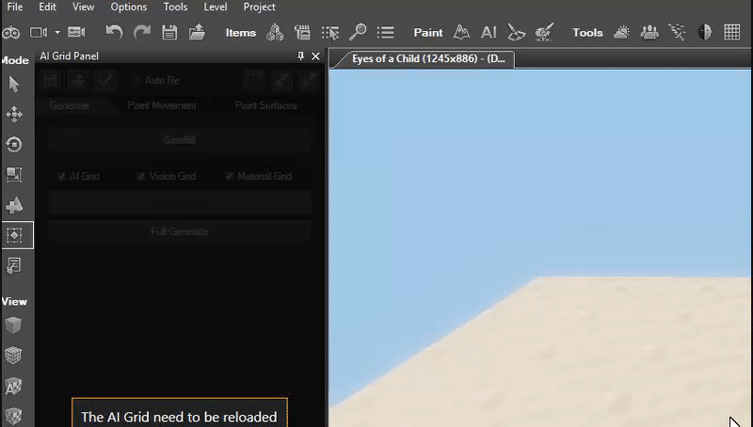Viewport: 753px width, 427px height.
Task: Switch to the AB textured cube view
Action: coord(13,386)
